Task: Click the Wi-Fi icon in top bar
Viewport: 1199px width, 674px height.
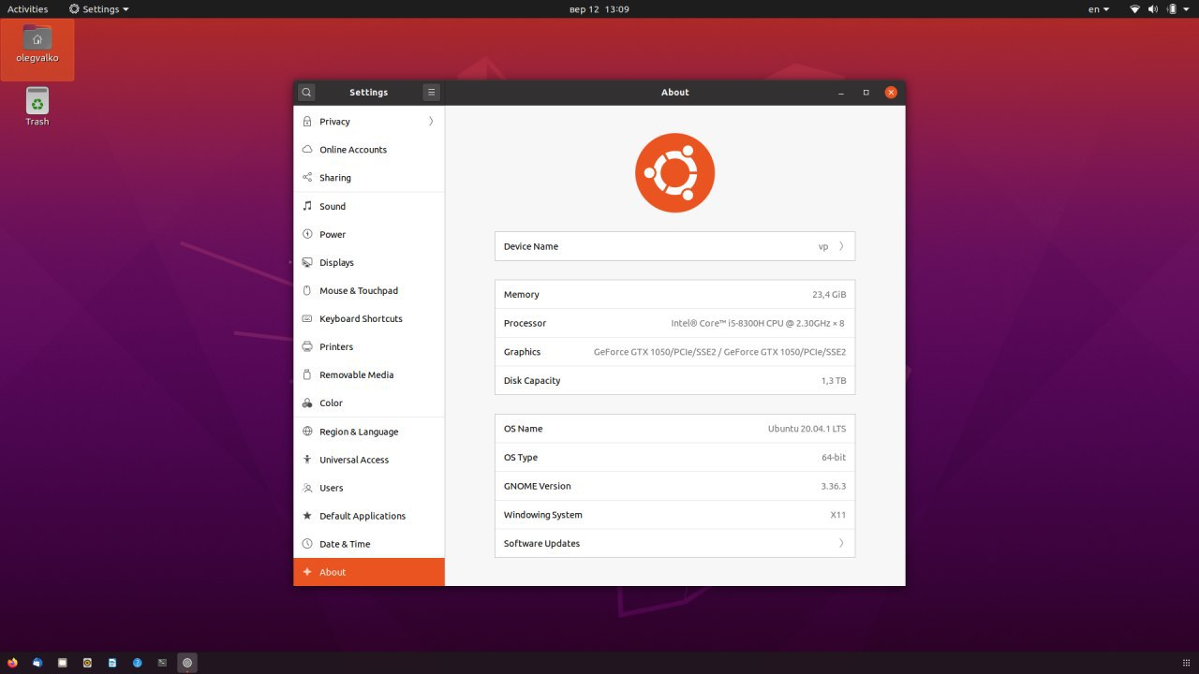Action: pyautogui.click(x=1135, y=8)
